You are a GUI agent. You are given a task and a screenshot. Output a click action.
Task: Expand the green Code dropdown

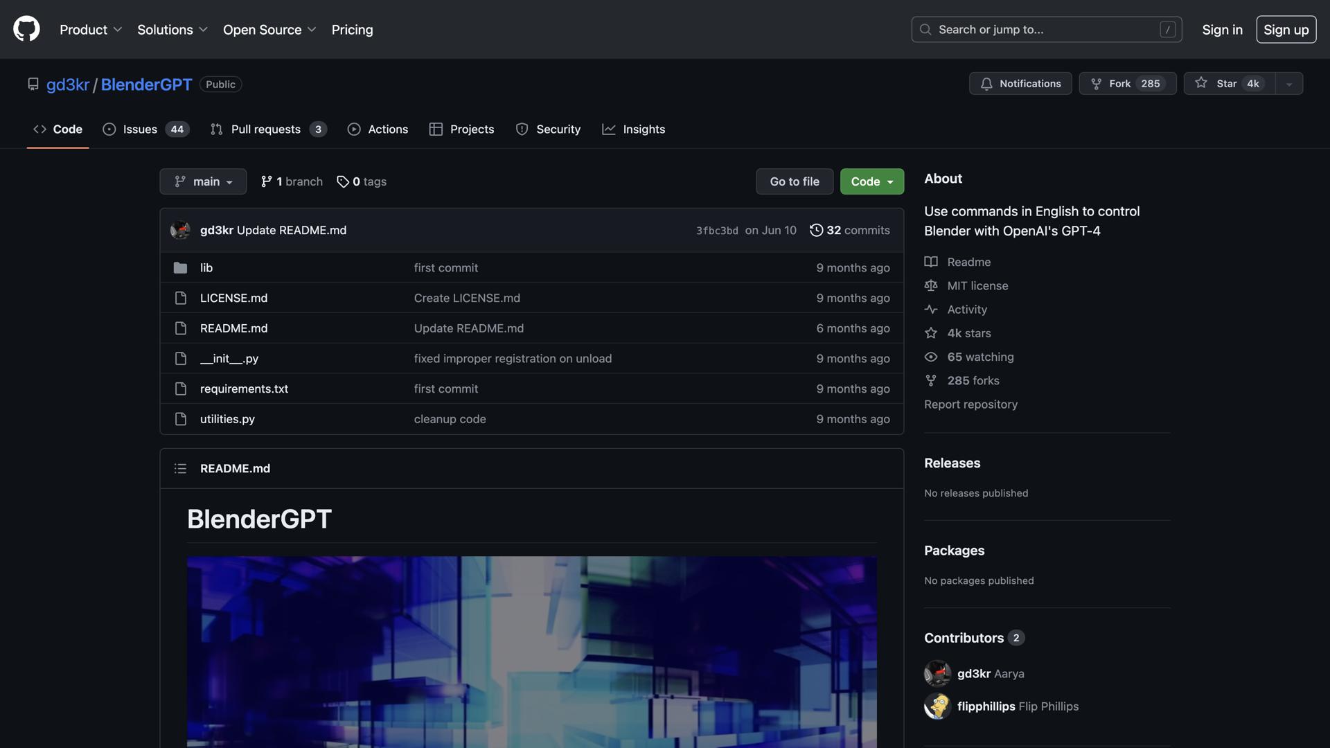(x=871, y=181)
